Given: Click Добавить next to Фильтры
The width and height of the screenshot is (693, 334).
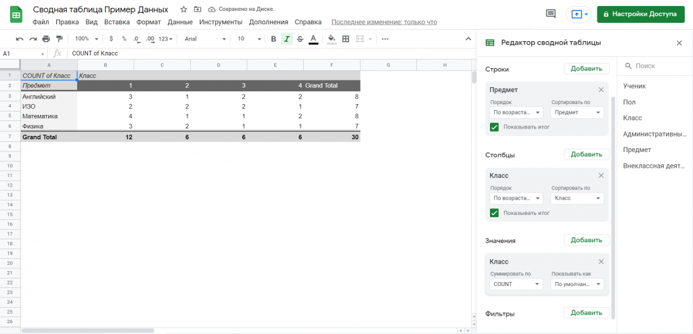Looking at the screenshot, I should 586,313.
